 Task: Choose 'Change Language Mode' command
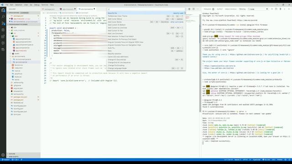click(146, 68)
